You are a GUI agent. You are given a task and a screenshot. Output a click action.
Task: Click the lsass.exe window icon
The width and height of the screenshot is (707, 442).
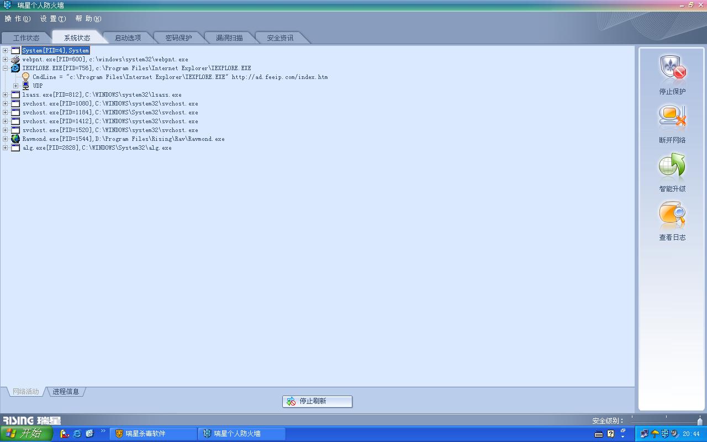pyautogui.click(x=15, y=94)
